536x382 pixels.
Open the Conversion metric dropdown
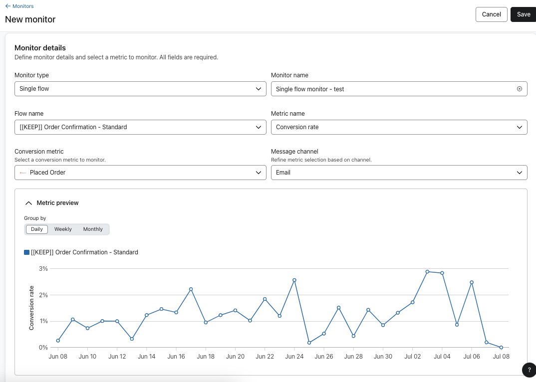click(x=140, y=172)
